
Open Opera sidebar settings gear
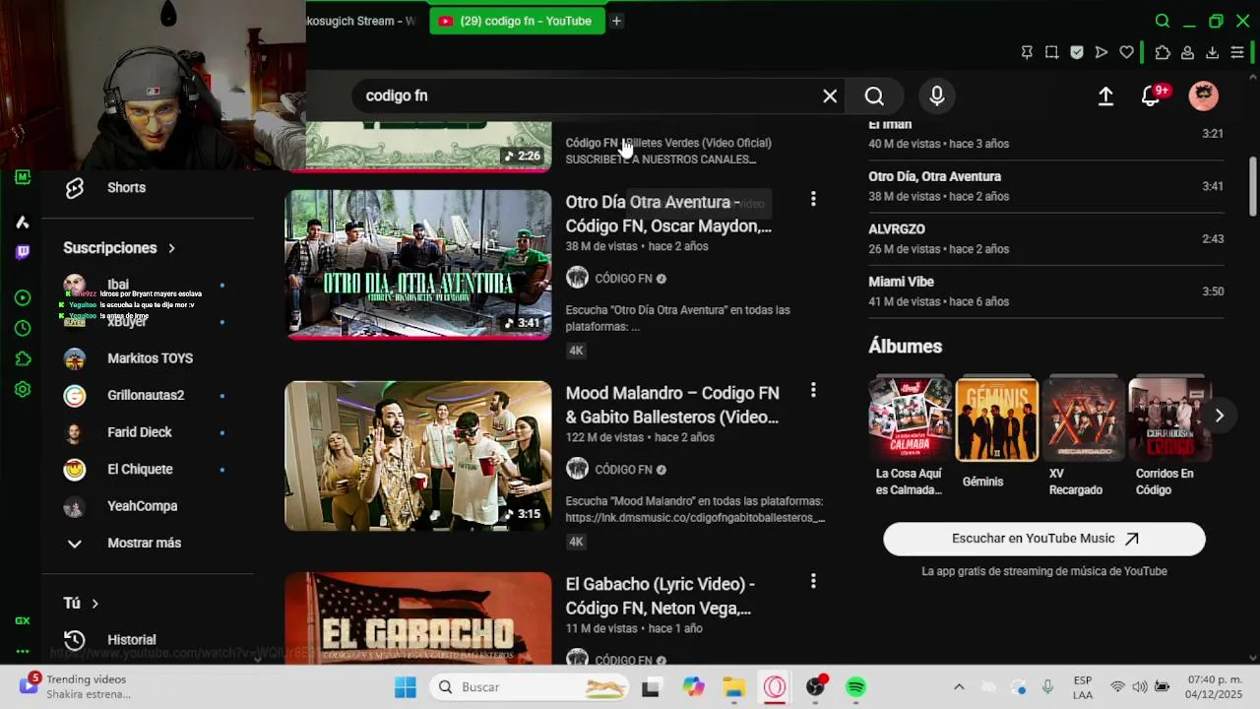tap(23, 389)
